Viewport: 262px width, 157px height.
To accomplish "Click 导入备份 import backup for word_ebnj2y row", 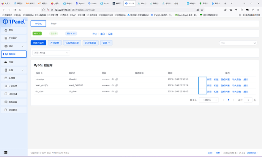I will [x=237, y=85].
